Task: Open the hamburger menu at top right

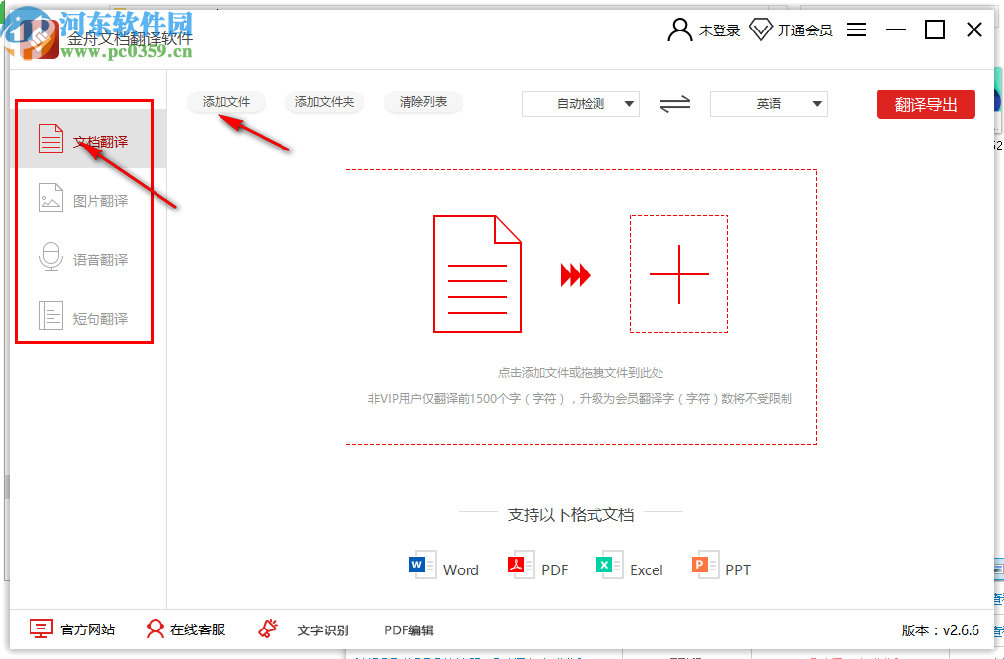Action: click(855, 30)
